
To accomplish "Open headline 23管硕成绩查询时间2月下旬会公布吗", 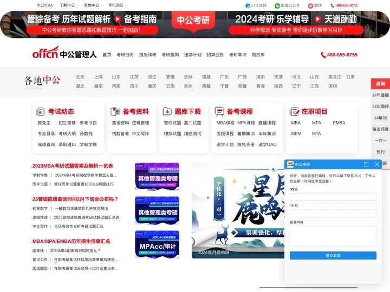I will coord(75,199).
